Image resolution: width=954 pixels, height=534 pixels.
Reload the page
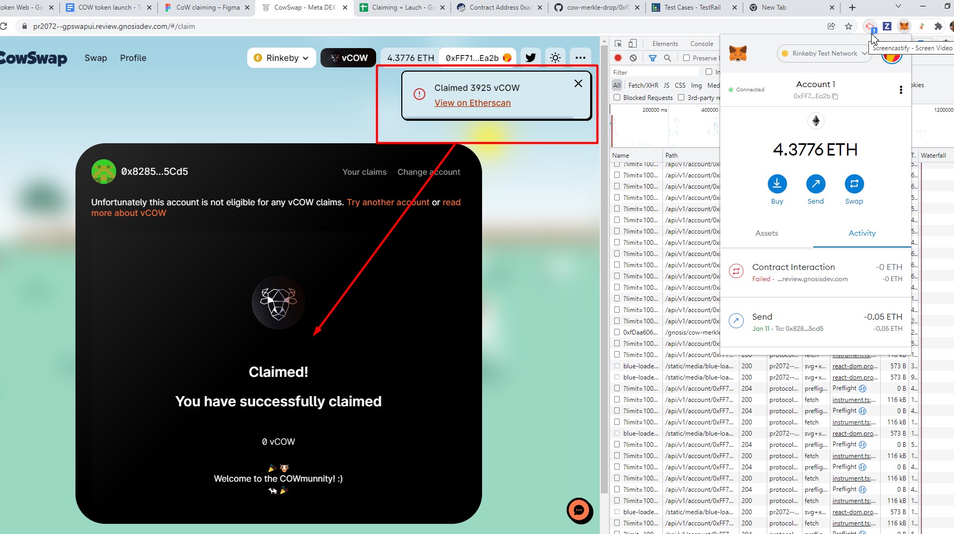4,26
